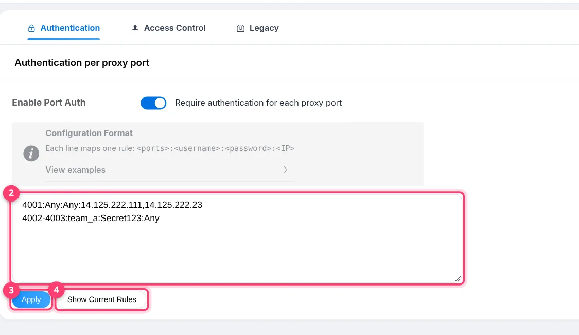Viewport: 579px width, 335px height.
Task: Click the 4002-4003:team_a:Secret123:Any rule line
Action: pyautogui.click(x=91, y=218)
